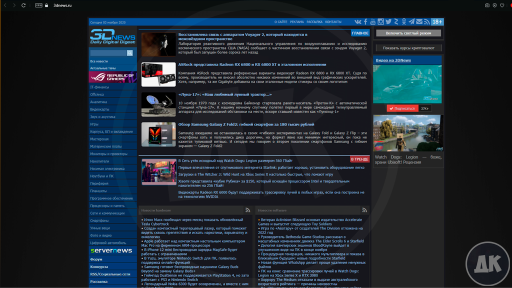Screen dimensions: 512x288
Task: Open the Odnoklassniki icon
Action: pyautogui.click(x=404, y=22)
